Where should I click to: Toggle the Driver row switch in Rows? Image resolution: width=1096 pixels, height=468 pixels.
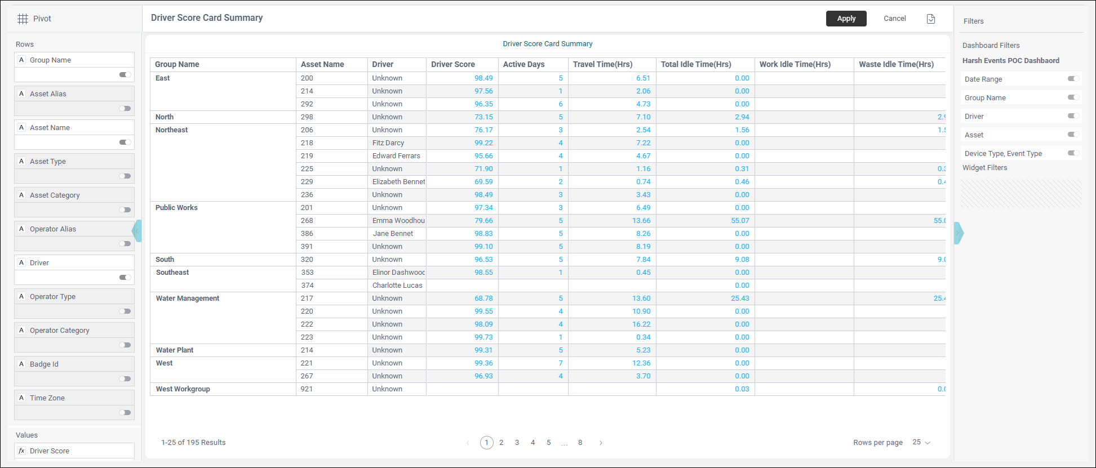[x=125, y=277]
